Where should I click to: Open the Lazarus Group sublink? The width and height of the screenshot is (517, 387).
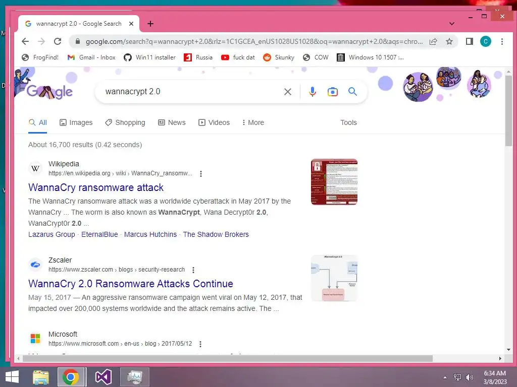pyautogui.click(x=52, y=235)
